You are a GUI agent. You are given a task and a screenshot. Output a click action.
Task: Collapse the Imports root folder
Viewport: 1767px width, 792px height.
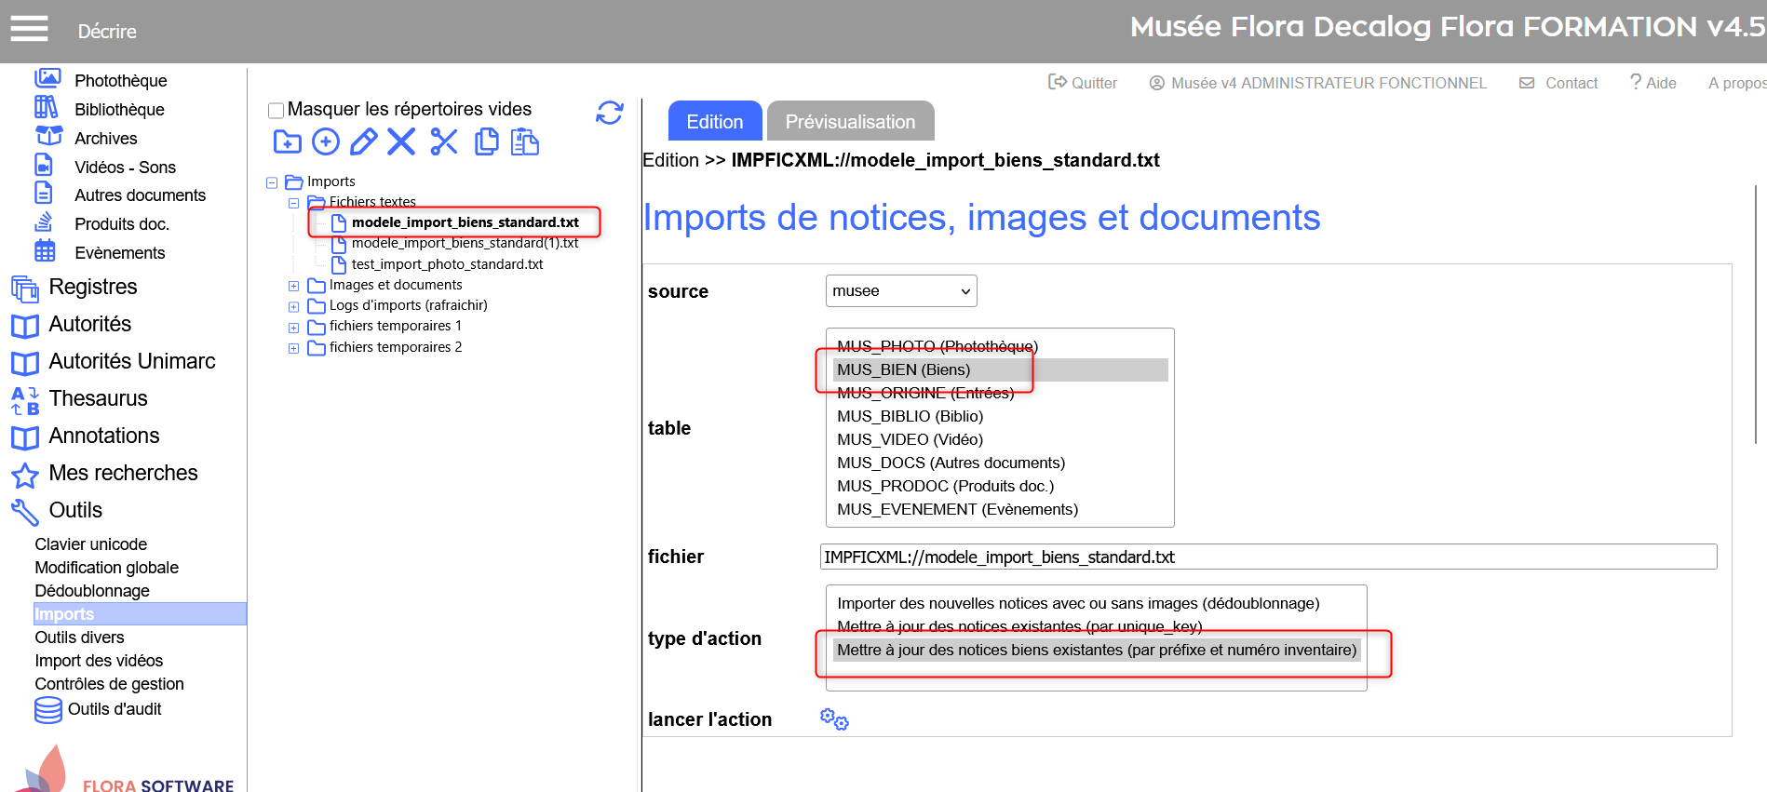[x=272, y=182]
